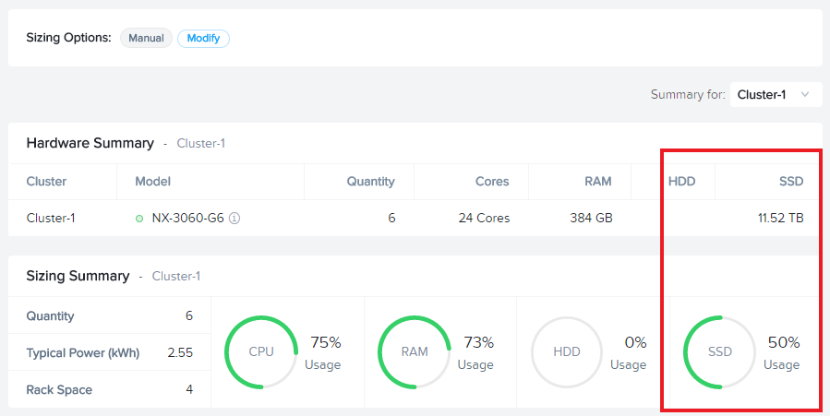Image resolution: width=830 pixels, height=416 pixels.
Task: Click the SSD usage gauge circle
Action: (720, 352)
